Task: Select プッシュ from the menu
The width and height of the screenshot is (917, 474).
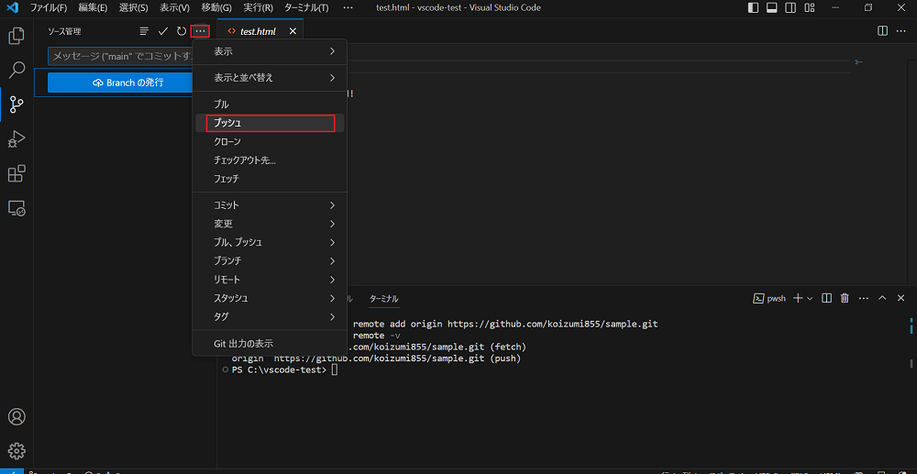Action: click(270, 123)
